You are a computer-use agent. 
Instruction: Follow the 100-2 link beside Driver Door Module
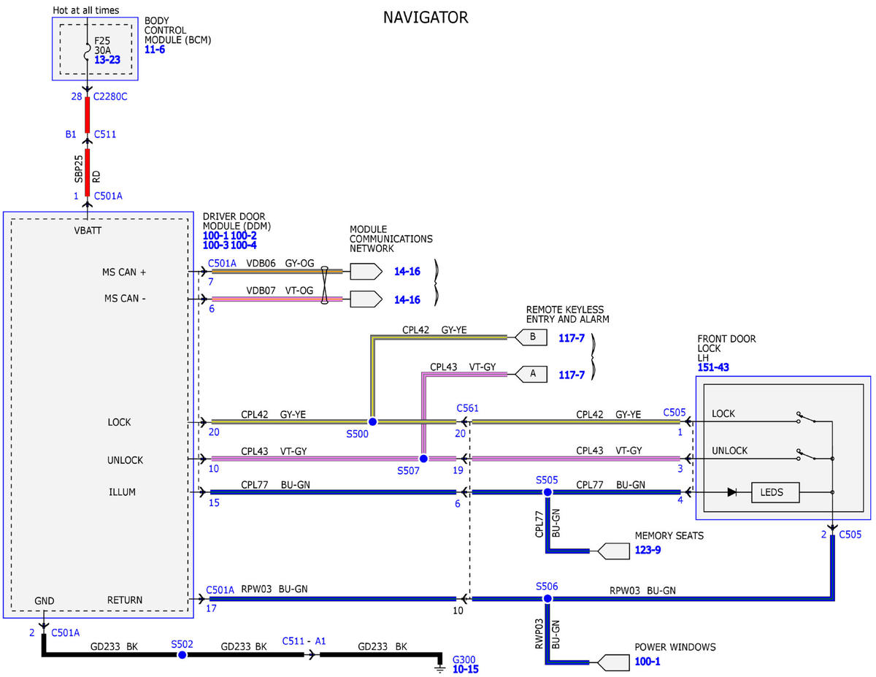(244, 235)
